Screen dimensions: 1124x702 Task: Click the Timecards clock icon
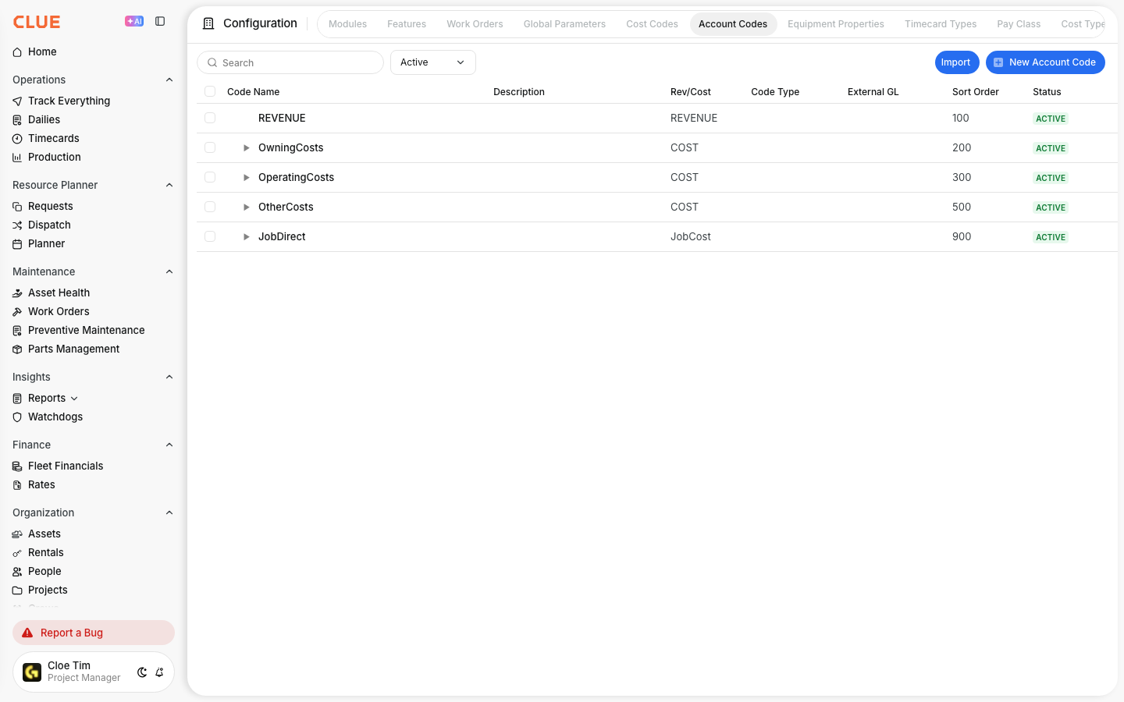tap(17, 139)
